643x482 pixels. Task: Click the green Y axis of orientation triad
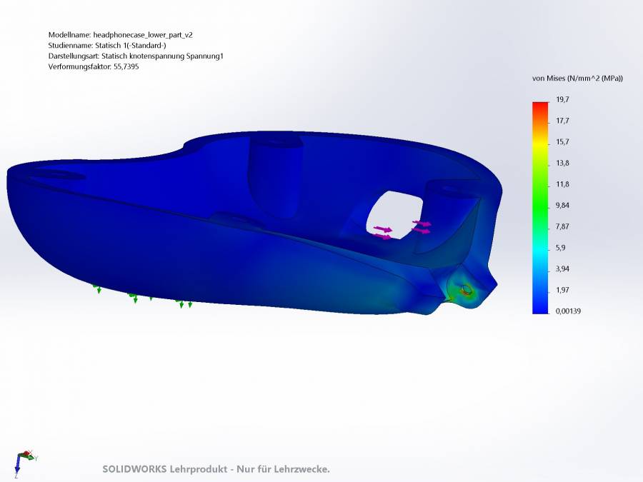tap(30, 456)
